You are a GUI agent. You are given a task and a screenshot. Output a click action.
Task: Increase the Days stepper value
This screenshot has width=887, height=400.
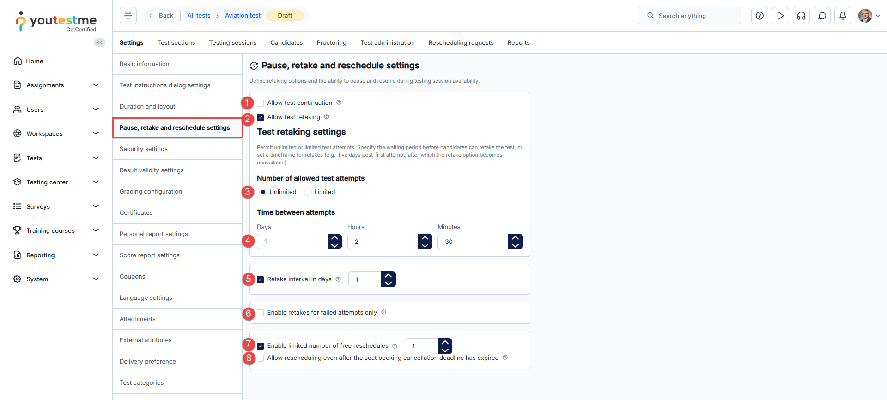pyautogui.click(x=334, y=238)
